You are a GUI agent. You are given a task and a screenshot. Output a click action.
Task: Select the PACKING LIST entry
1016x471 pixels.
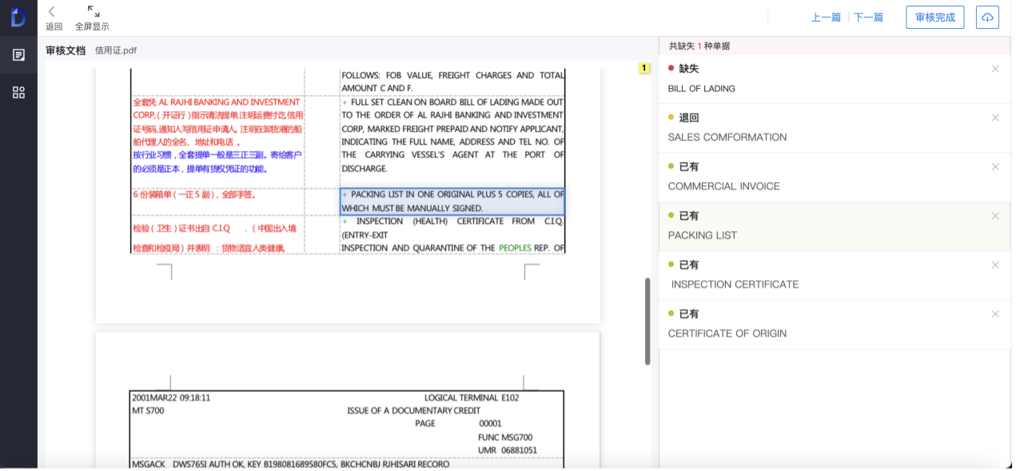coord(835,226)
